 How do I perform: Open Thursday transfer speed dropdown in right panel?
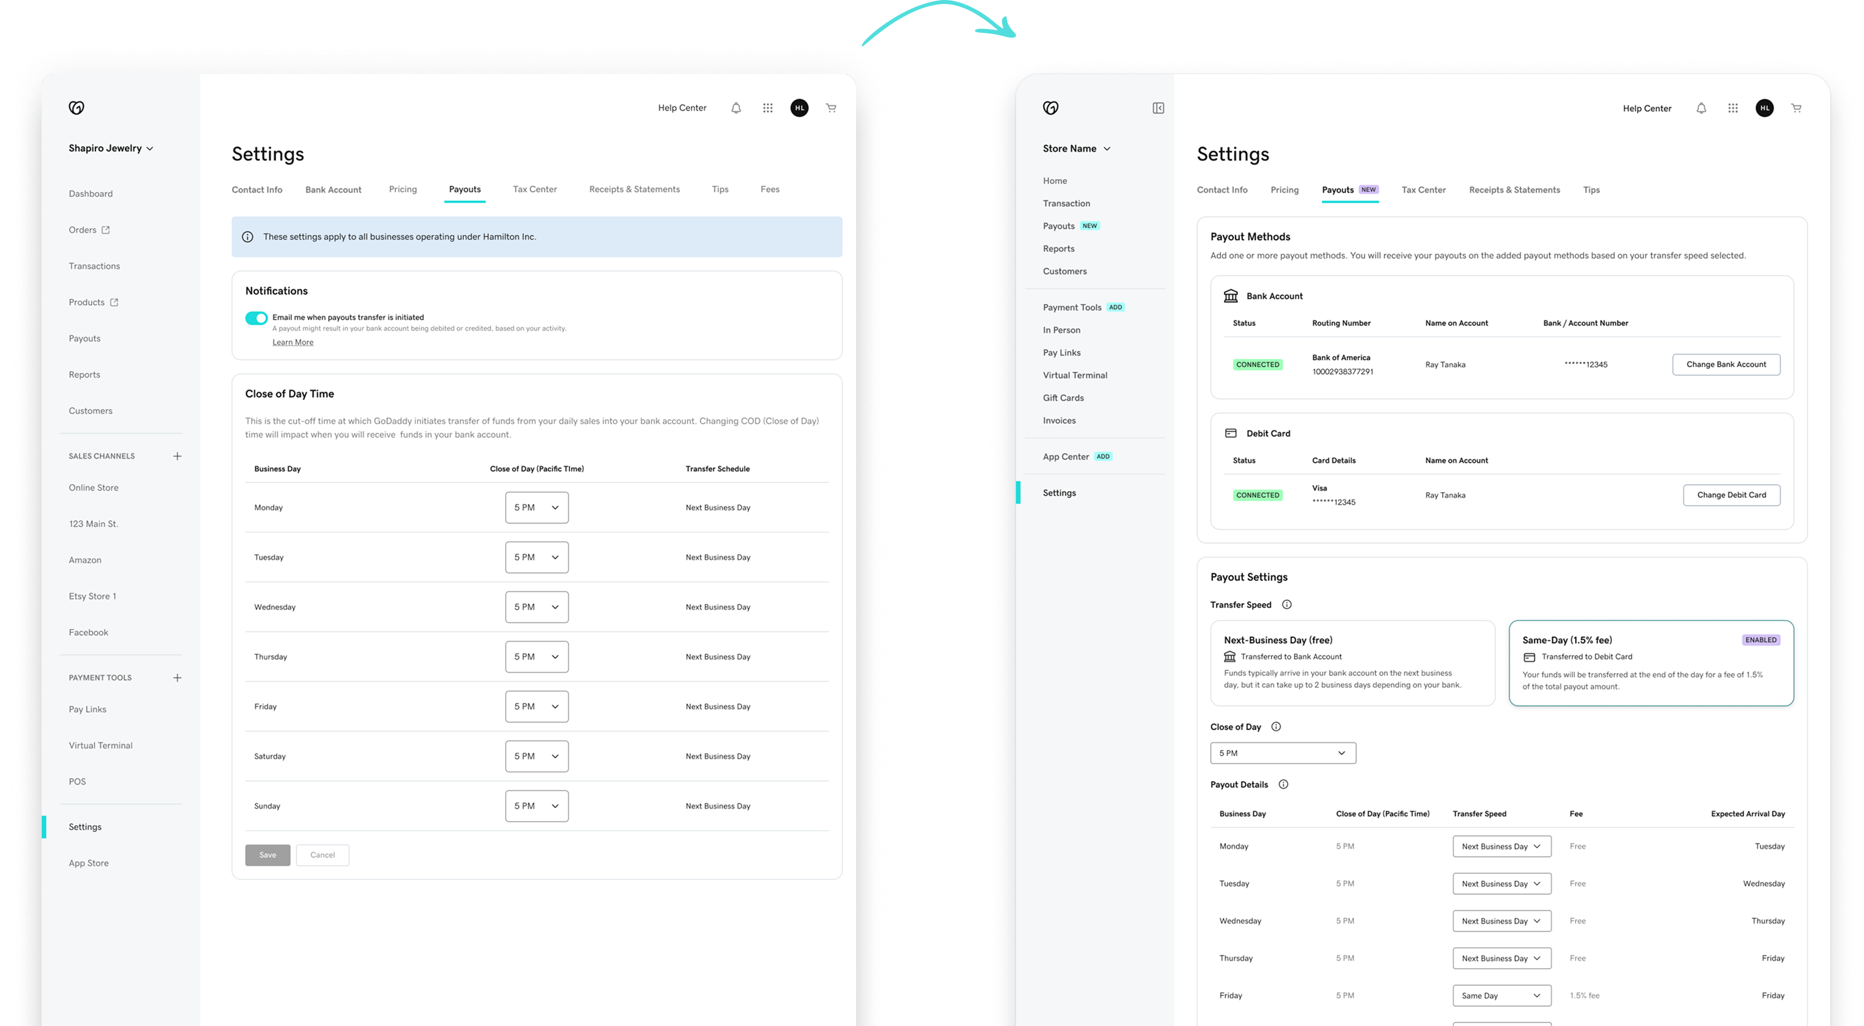pos(1501,959)
